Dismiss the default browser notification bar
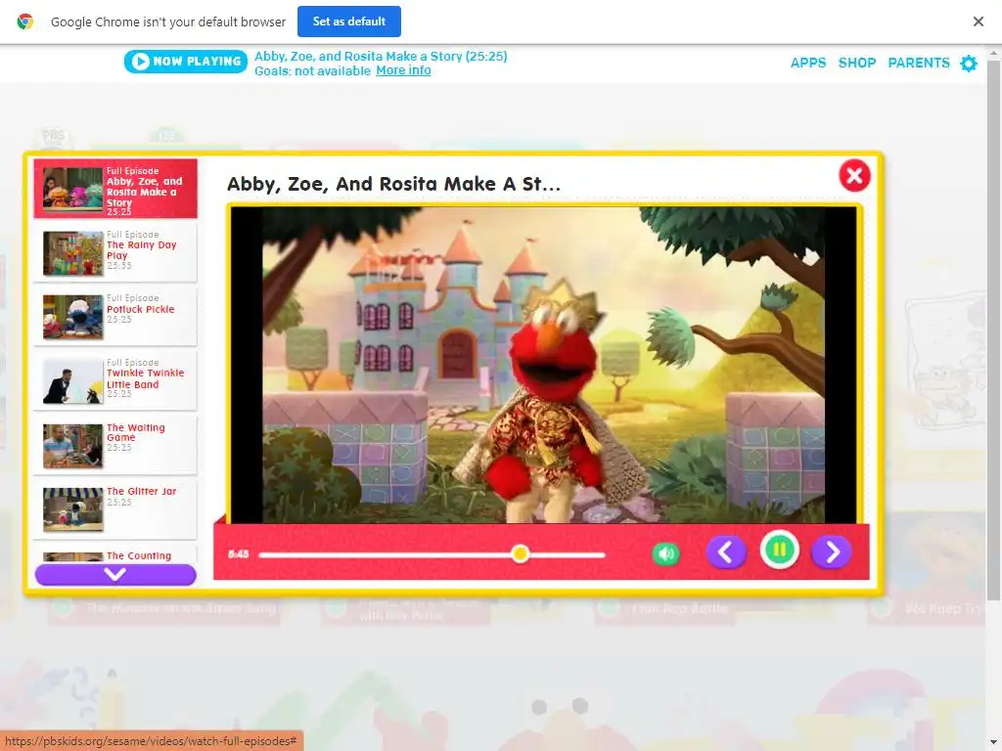 (978, 22)
